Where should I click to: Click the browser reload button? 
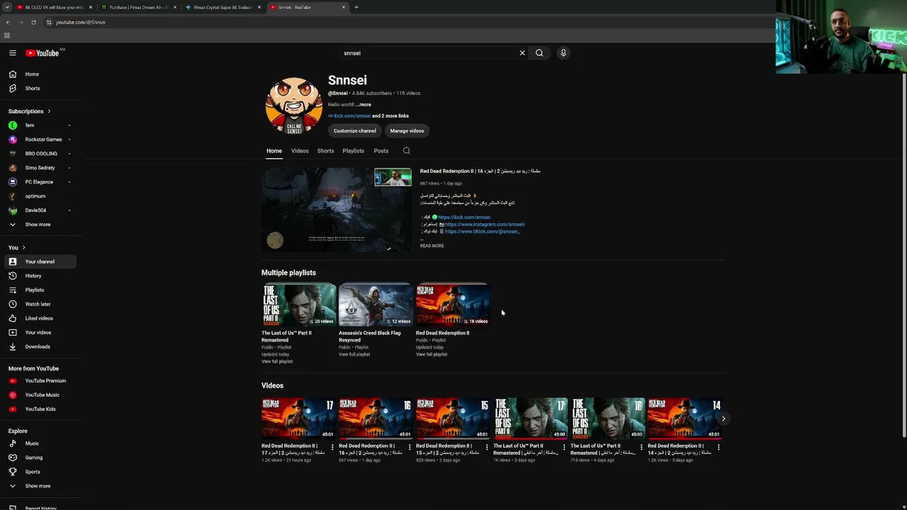(33, 22)
